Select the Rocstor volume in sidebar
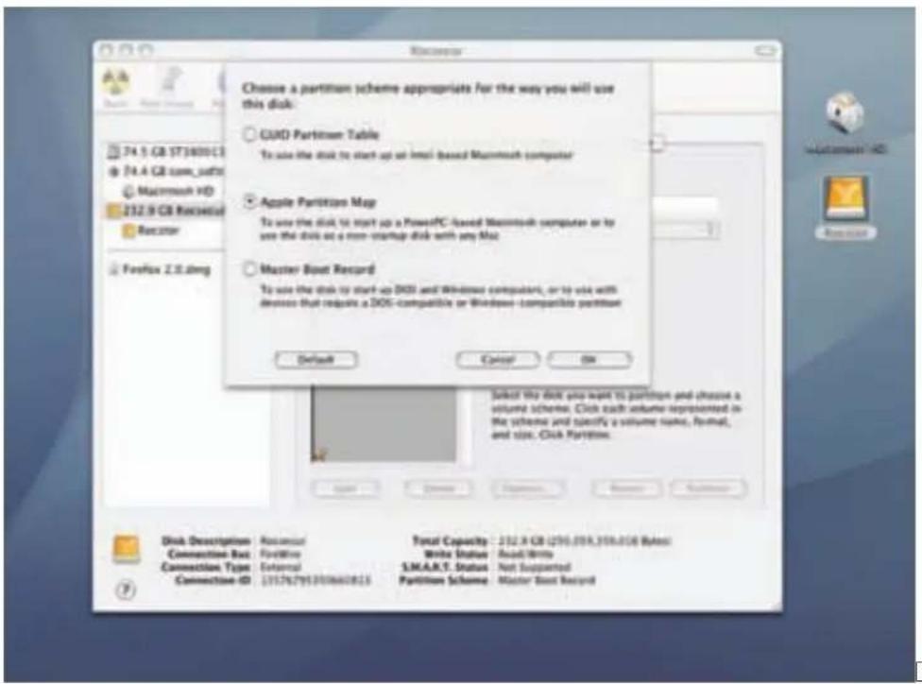 point(150,230)
